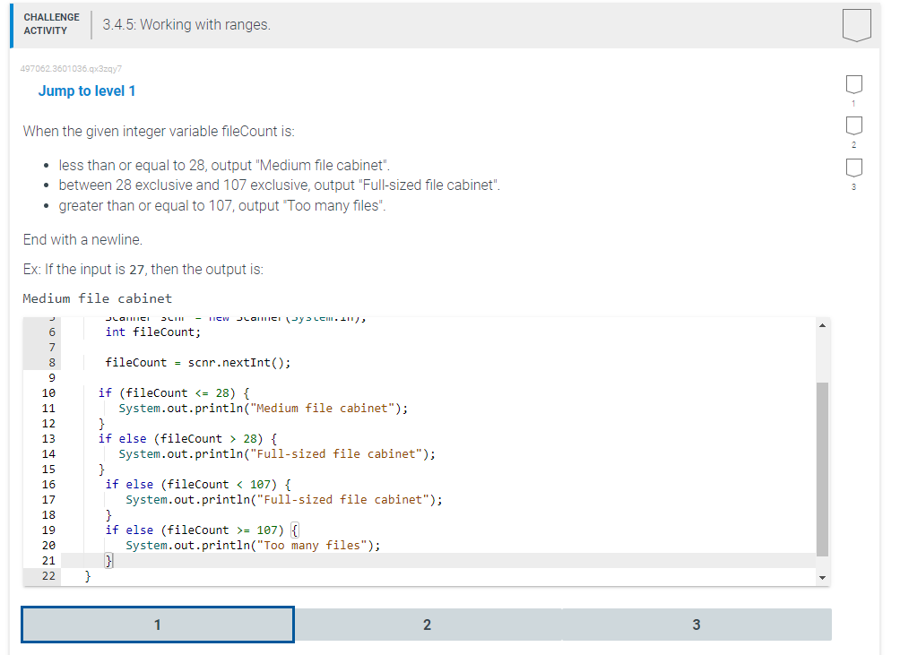The width and height of the screenshot is (900, 655).
Task: Click line 13 'if else (fileCount > 28)'
Action: tap(187, 439)
